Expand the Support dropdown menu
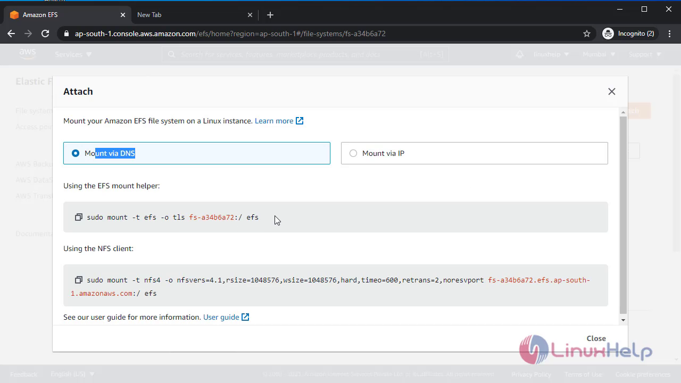The image size is (681, 383). (645, 54)
